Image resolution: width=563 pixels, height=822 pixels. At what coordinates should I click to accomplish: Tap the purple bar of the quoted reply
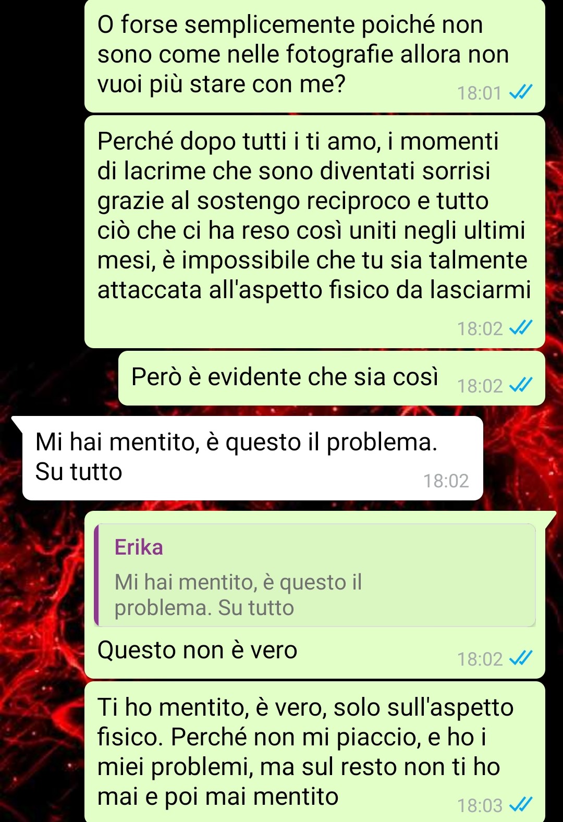tap(96, 575)
